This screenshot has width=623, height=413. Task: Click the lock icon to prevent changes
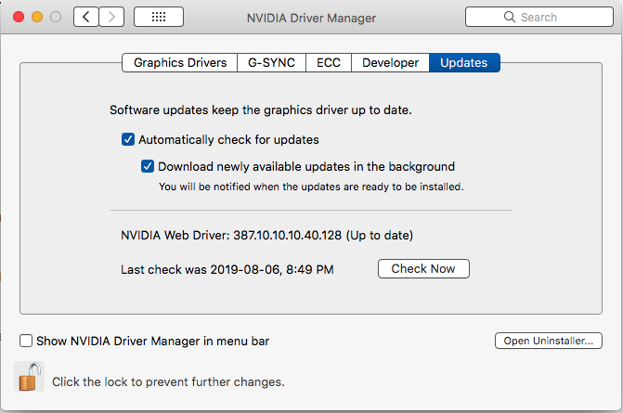[30, 377]
